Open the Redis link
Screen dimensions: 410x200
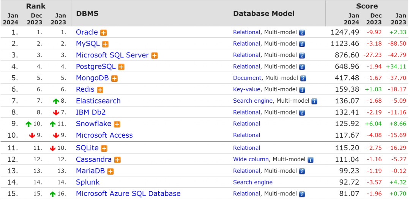(85, 89)
